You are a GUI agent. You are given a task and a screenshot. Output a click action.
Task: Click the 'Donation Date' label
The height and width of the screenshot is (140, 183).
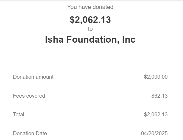[x=30, y=133]
